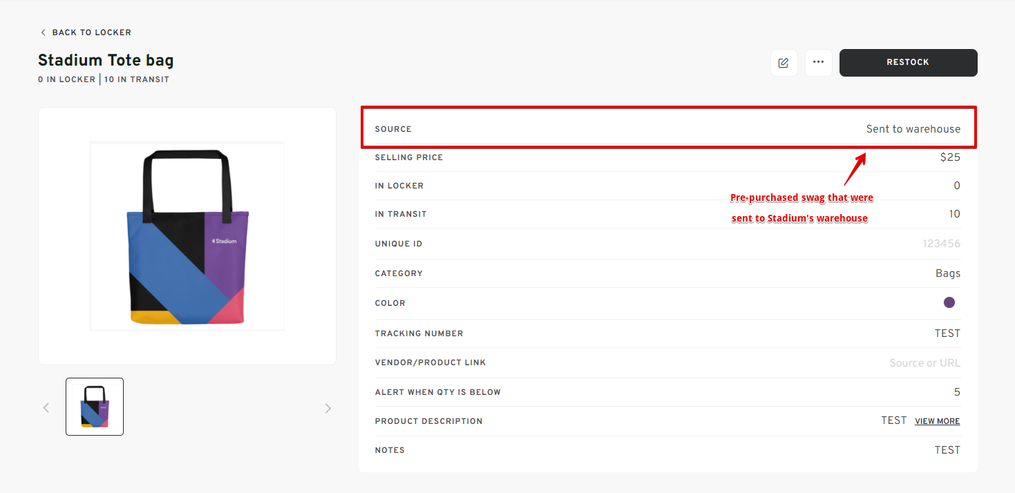Click the Product Description value TEST
This screenshot has height=493, width=1015.
894,420
